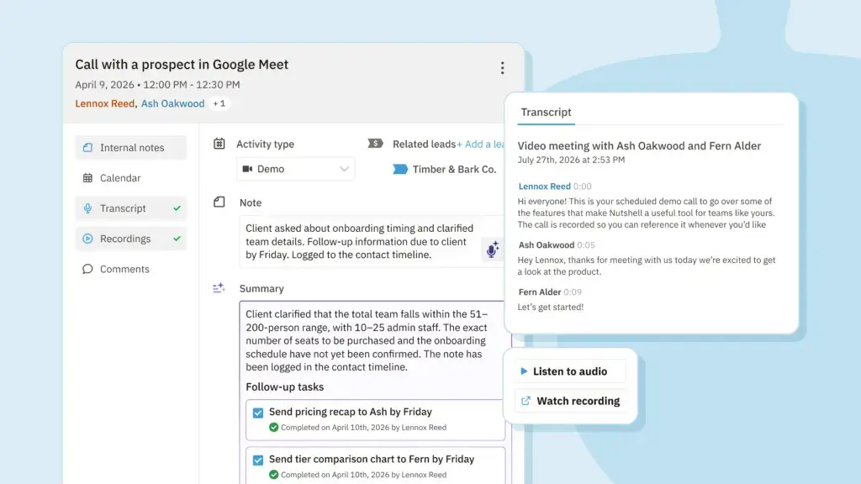Click the Note section page icon
This screenshot has width=861, height=484.
(x=219, y=202)
